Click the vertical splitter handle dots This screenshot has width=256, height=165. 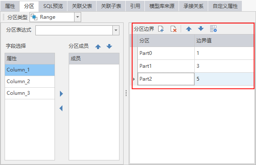[x=126, y=93]
